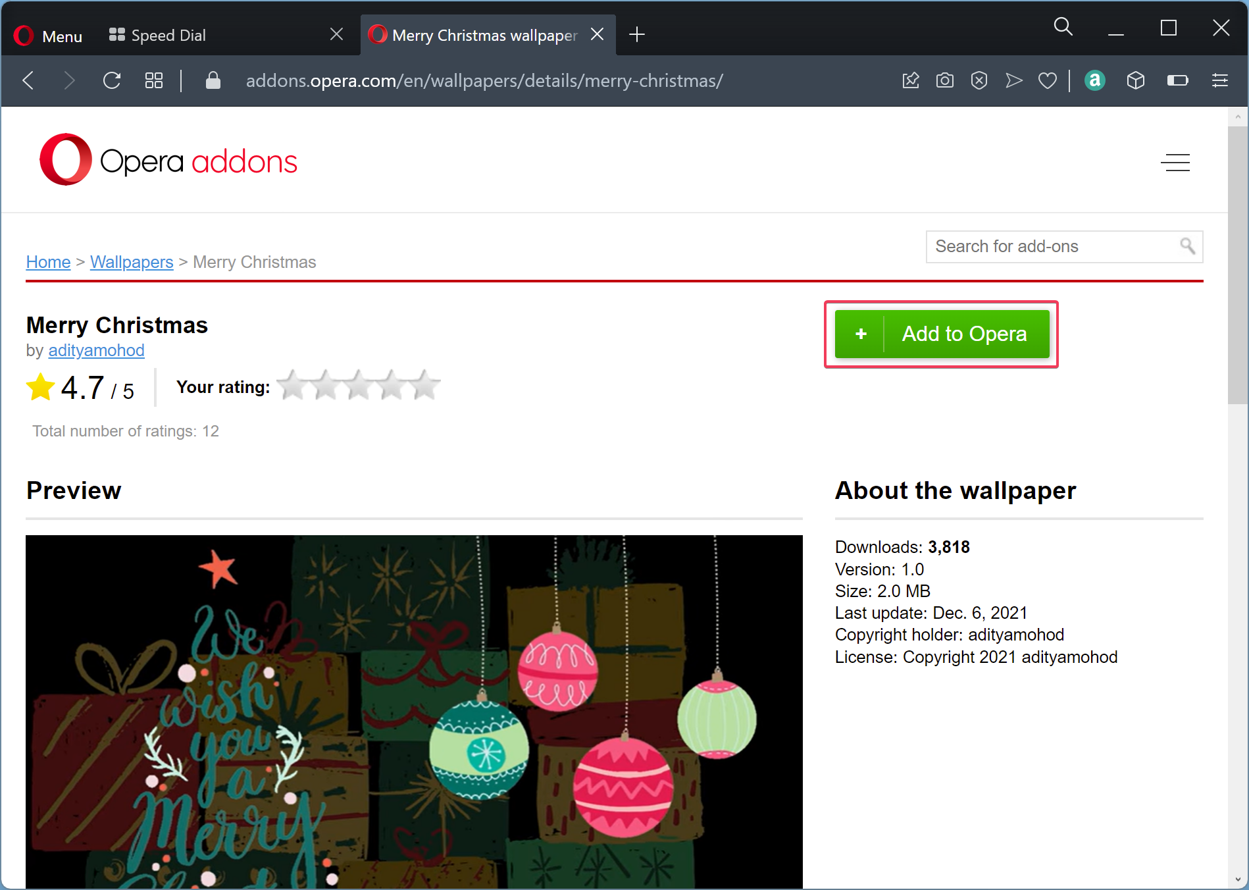Click the Add to Opera button

942,334
